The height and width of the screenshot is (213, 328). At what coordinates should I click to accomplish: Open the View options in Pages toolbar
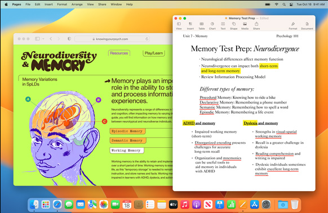(179, 26)
